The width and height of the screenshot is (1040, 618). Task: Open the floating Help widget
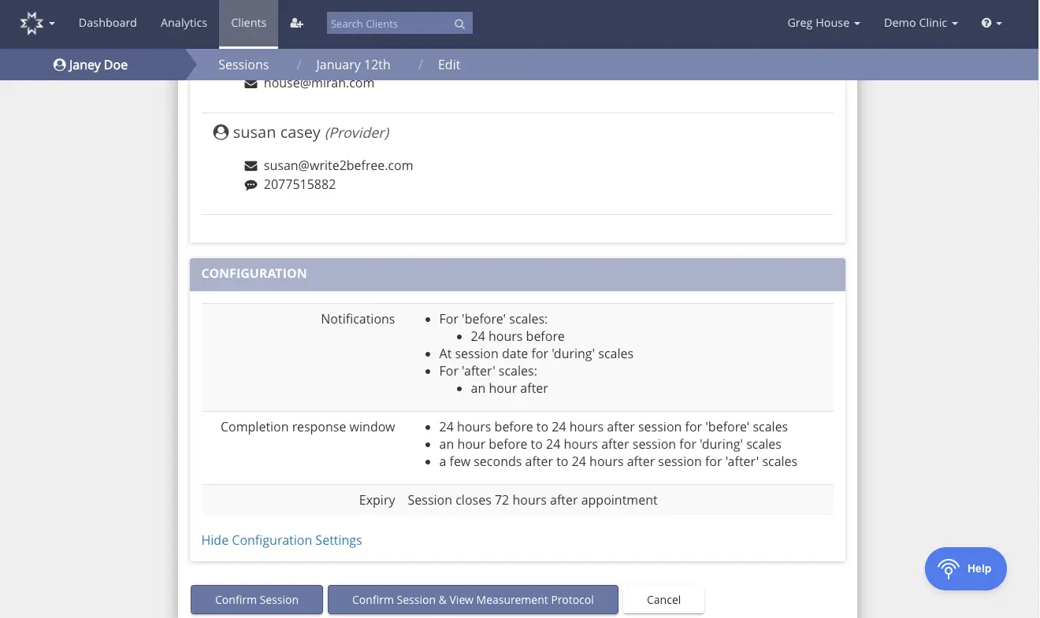point(965,568)
